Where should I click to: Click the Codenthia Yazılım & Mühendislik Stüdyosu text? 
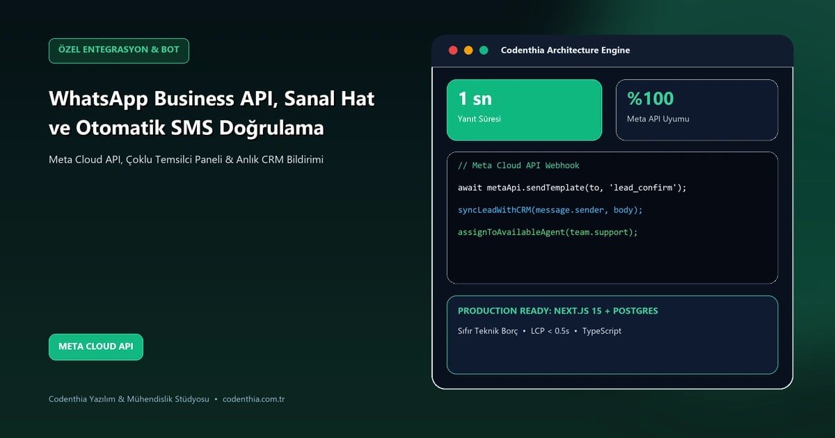pyautogui.click(x=129, y=399)
